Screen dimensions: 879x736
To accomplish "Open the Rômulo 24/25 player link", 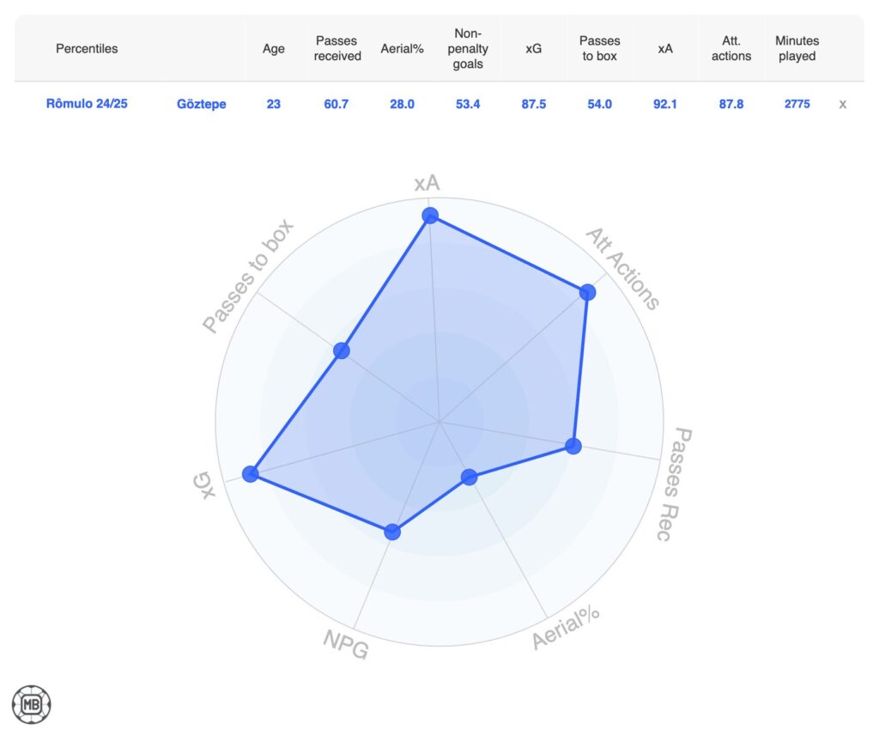I will click(x=87, y=104).
